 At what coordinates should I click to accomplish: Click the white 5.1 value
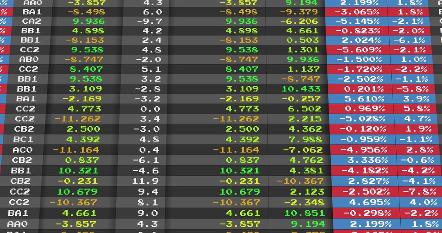click(151, 69)
